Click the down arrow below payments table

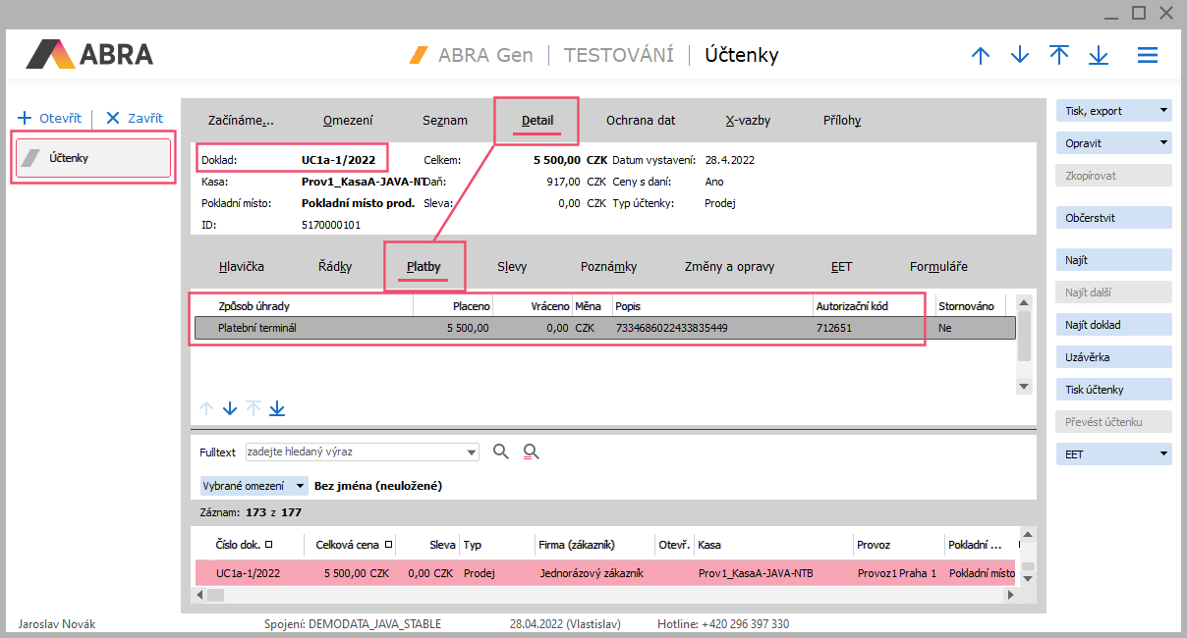coord(230,408)
